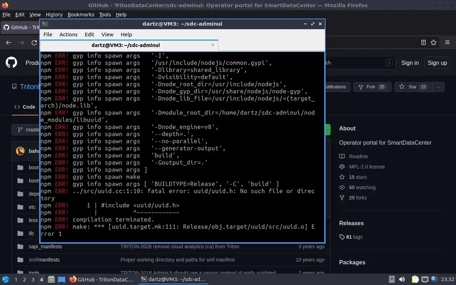Click Sign in on GitHub
This screenshot has height=285, width=456.
(x=410, y=63)
